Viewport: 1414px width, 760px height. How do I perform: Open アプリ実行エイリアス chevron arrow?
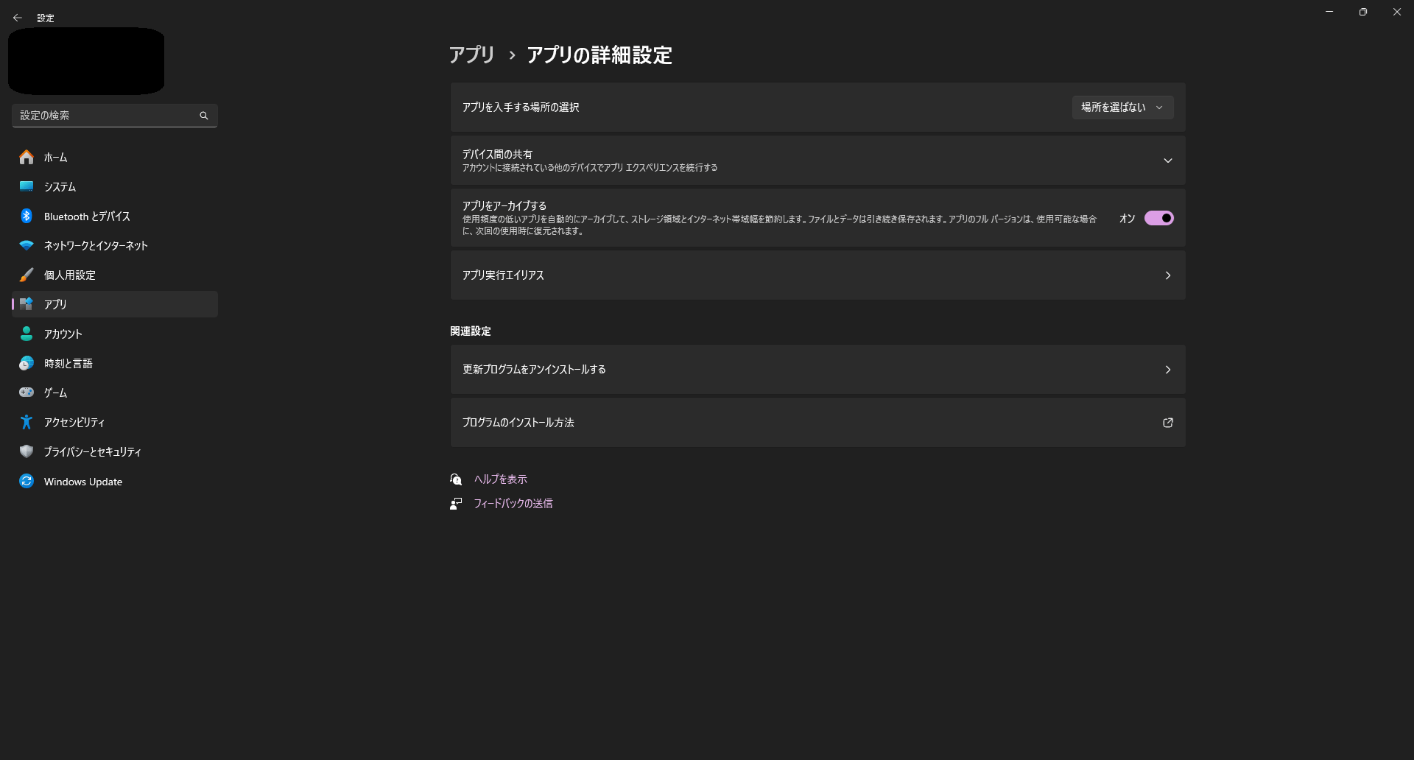1168,275
